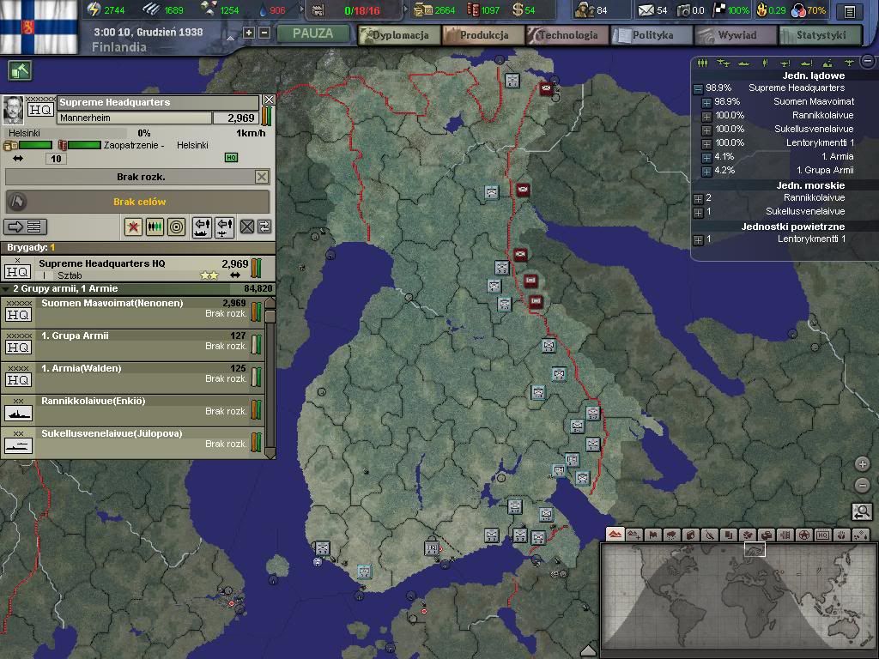Click the swap arrows icon in unit panel

tap(264, 227)
